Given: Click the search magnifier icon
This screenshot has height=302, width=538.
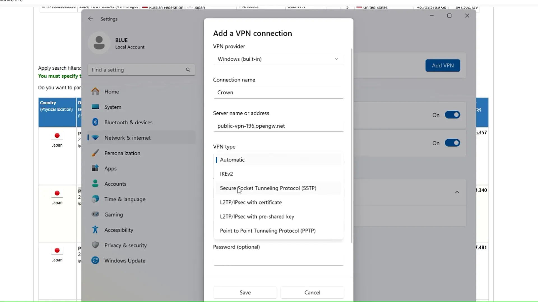Looking at the screenshot, I should (188, 70).
